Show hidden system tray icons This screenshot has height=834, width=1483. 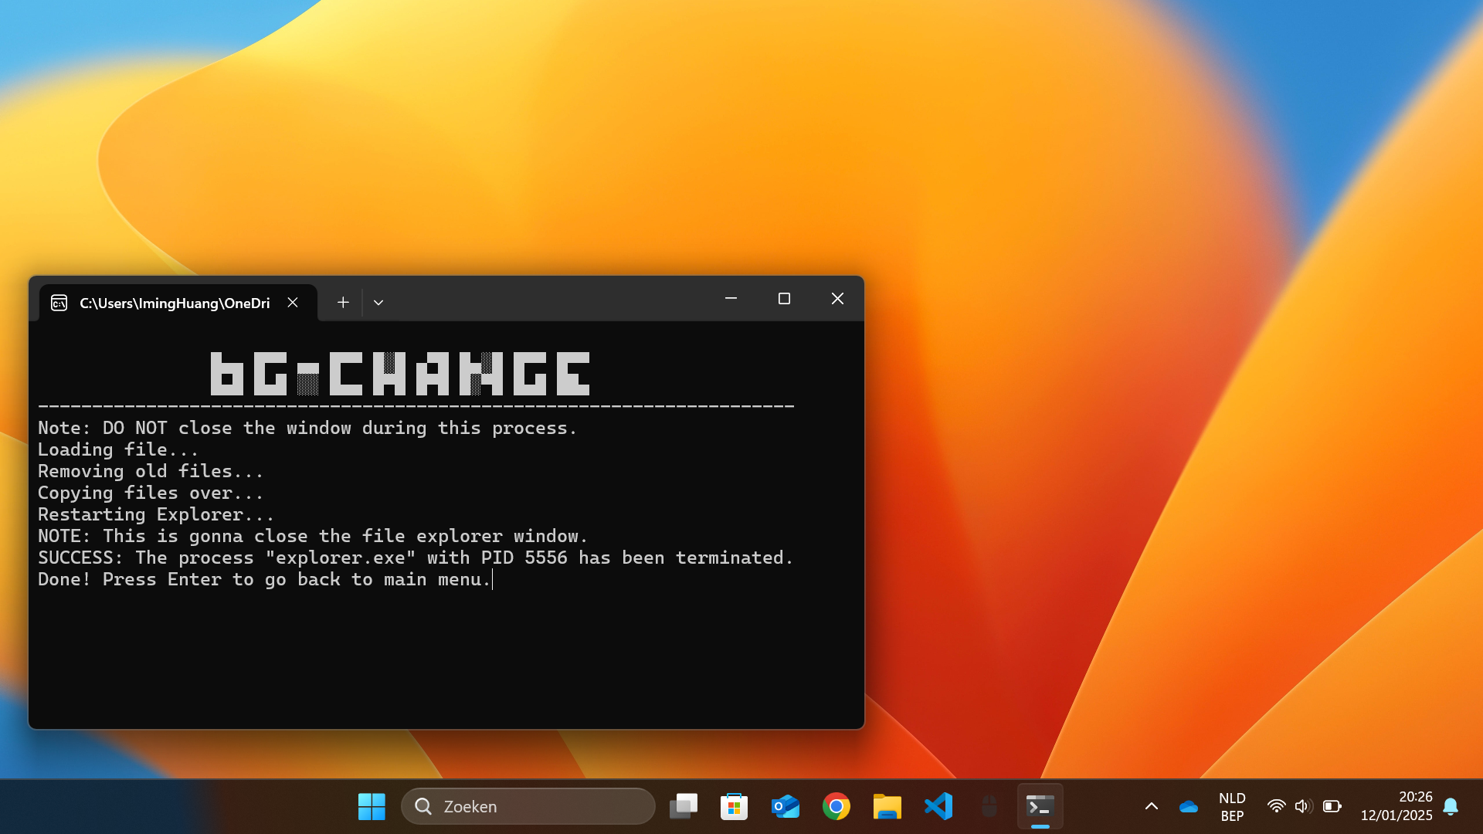[1151, 807]
